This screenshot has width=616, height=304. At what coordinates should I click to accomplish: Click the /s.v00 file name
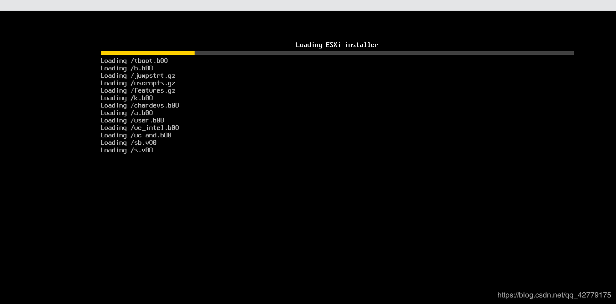(141, 150)
